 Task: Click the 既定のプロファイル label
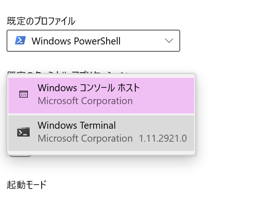tap(41, 21)
